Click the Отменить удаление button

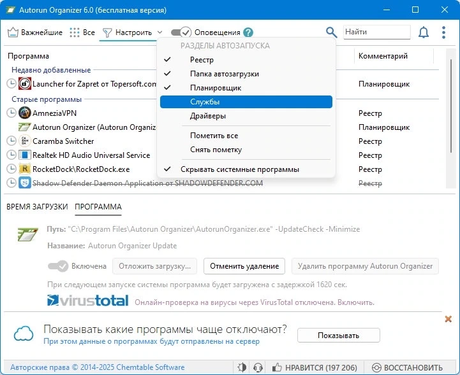(244, 266)
